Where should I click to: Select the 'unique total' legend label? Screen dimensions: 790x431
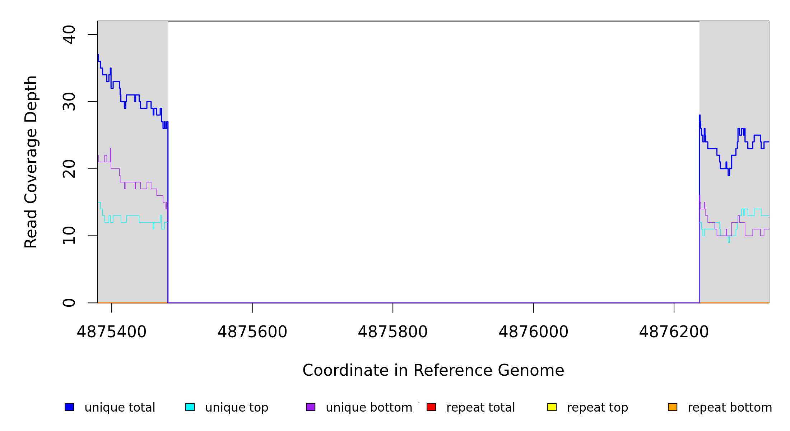120,408
